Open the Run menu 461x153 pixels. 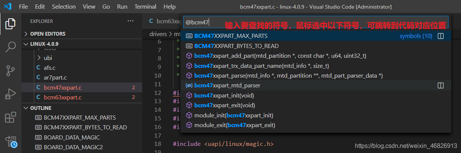pyautogui.click(x=122, y=7)
